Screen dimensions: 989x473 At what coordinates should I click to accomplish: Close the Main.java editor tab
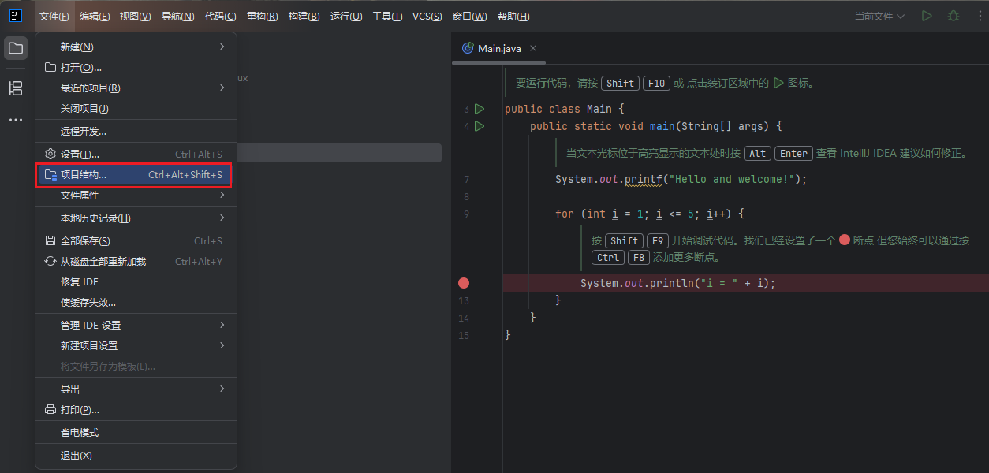point(534,48)
